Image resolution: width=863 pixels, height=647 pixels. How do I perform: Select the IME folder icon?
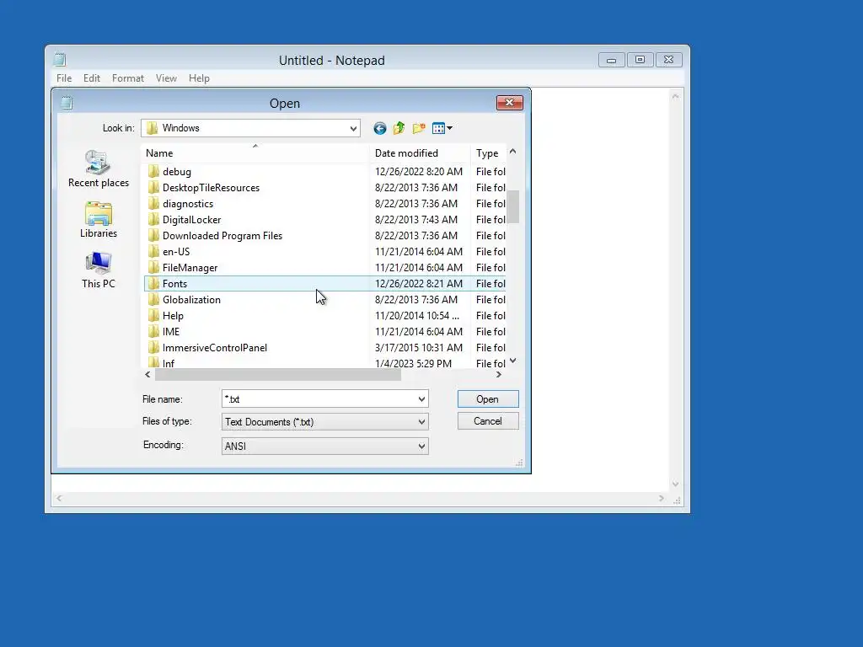(153, 331)
